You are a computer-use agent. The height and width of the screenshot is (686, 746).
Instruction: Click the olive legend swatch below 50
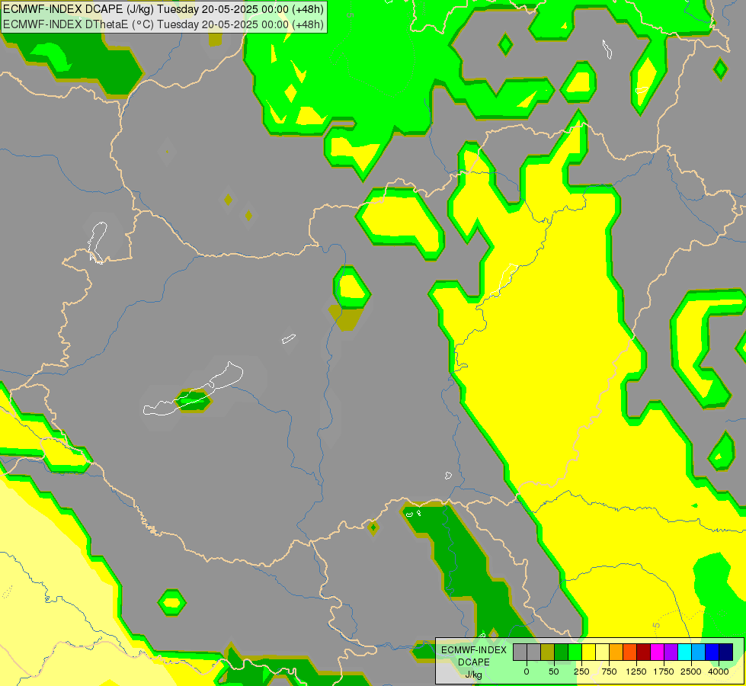(x=548, y=652)
